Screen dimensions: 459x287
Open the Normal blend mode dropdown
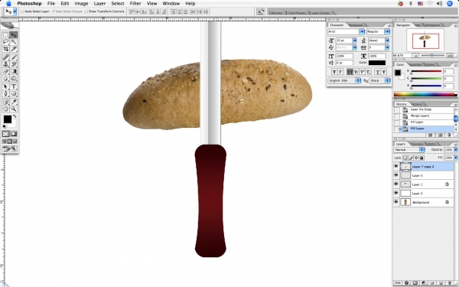[x=409, y=150]
